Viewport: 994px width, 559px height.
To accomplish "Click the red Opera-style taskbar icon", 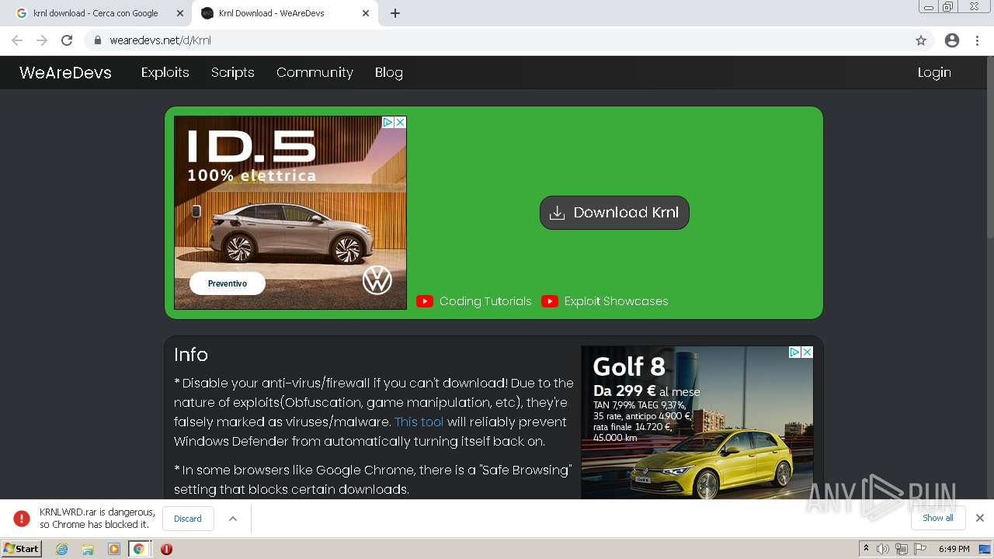I will (166, 549).
